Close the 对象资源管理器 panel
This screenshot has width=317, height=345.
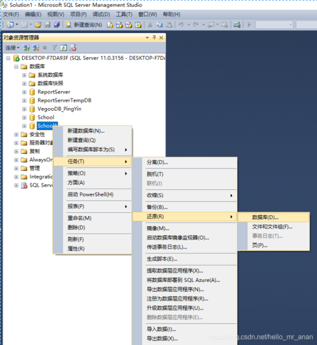coord(161,37)
